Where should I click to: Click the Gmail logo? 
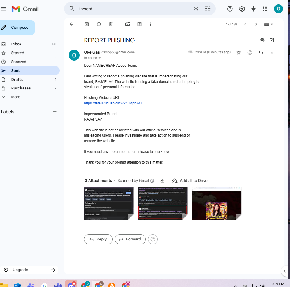coord(25,9)
